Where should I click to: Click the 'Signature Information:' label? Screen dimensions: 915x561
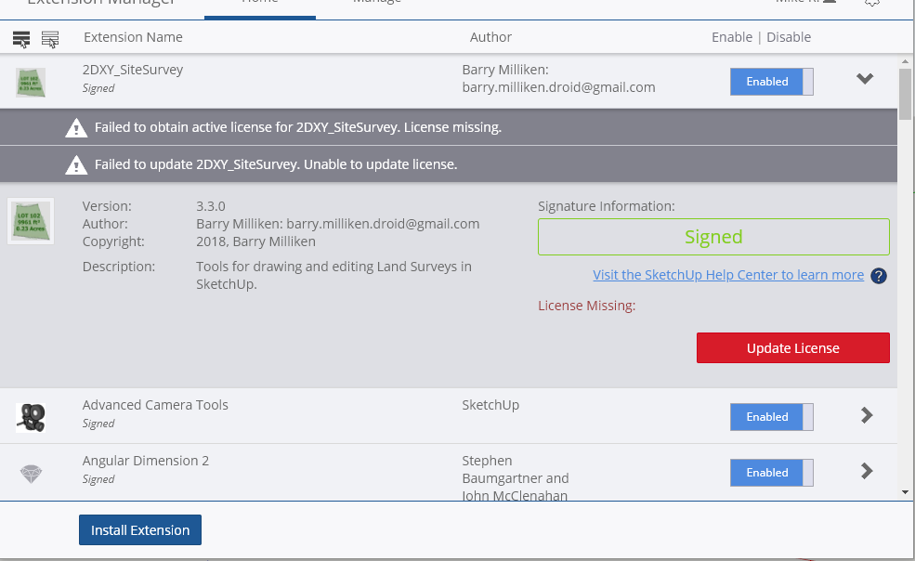click(x=607, y=206)
